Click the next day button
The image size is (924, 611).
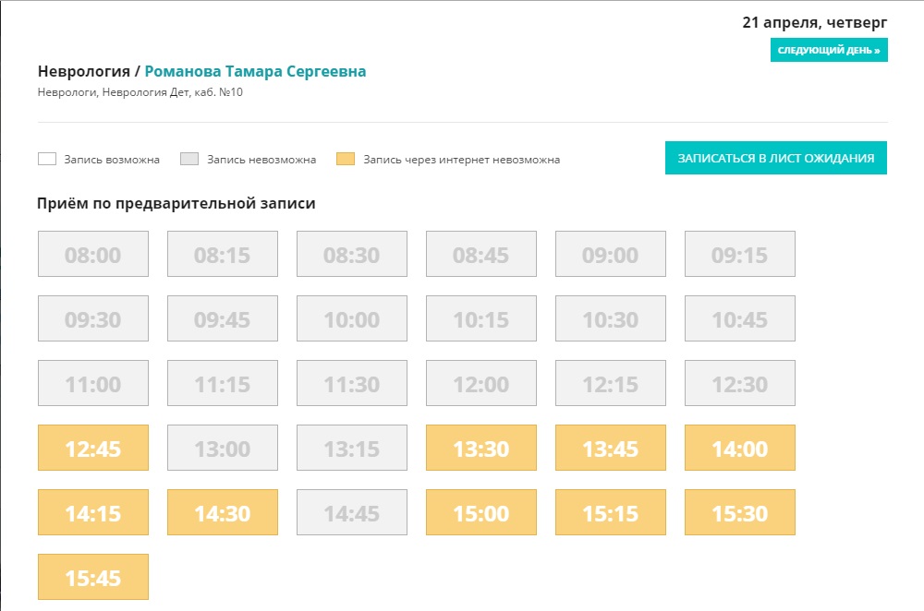pyautogui.click(x=829, y=50)
